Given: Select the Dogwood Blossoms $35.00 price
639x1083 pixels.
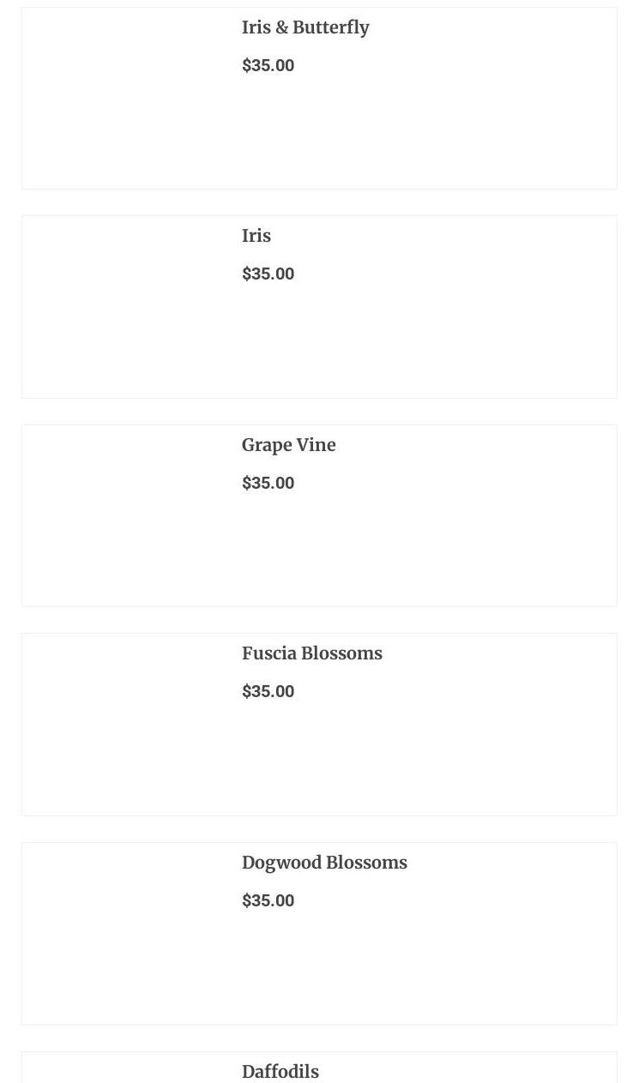Looking at the screenshot, I should coord(268,901).
